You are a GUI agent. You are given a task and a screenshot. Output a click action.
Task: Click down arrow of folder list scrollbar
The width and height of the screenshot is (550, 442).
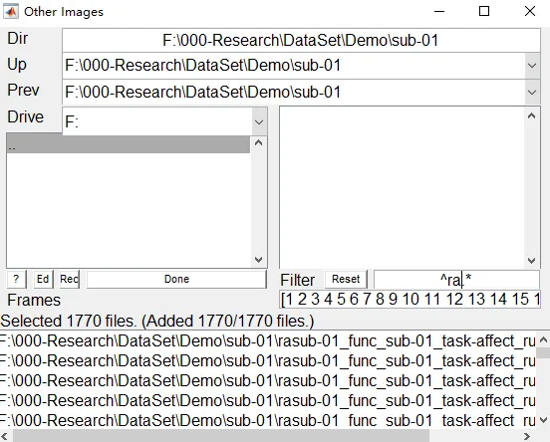[x=259, y=260]
